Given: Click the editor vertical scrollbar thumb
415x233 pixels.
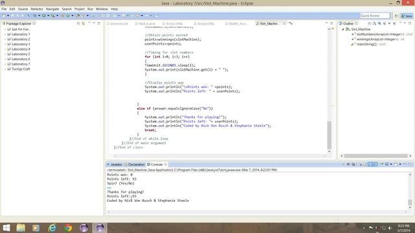Looking at the screenshot, I should click(x=329, y=135).
